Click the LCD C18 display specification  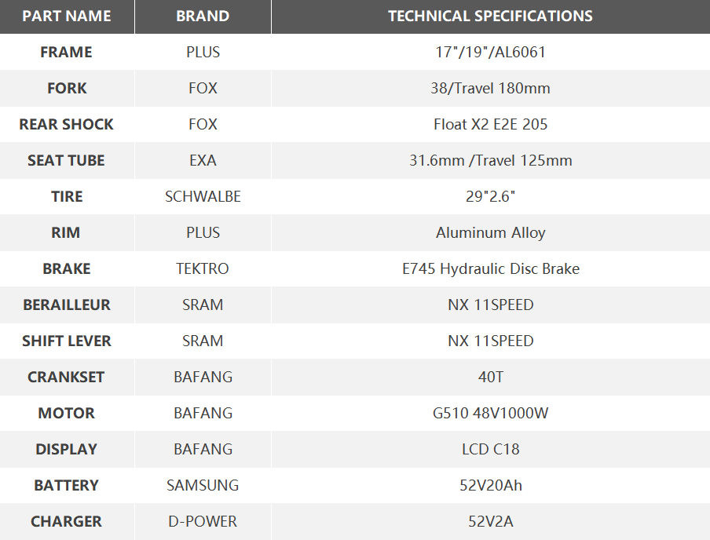(490, 450)
